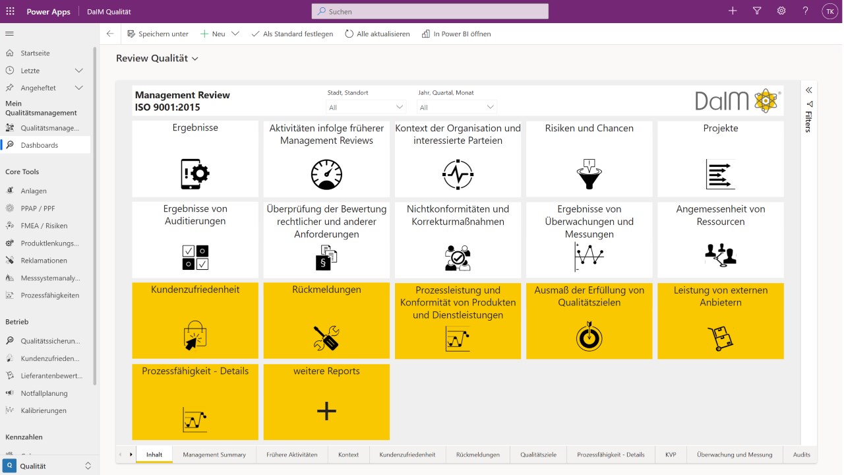Open the Kontext der Organisation pulse icon tile
This screenshot has height=475, width=844.
(458, 174)
